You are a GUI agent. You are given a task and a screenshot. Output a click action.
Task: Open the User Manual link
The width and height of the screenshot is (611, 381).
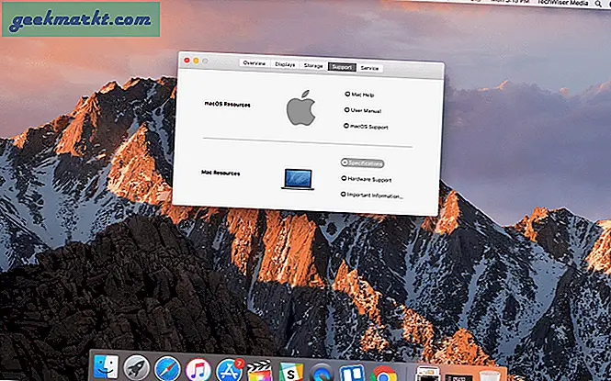[362, 110]
